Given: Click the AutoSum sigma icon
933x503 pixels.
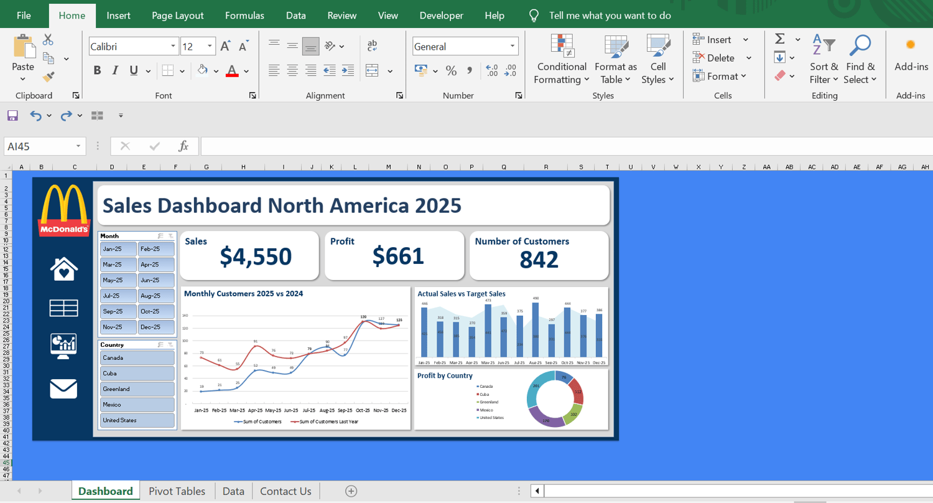Looking at the screenshot, I should click(x=779, y=39).
